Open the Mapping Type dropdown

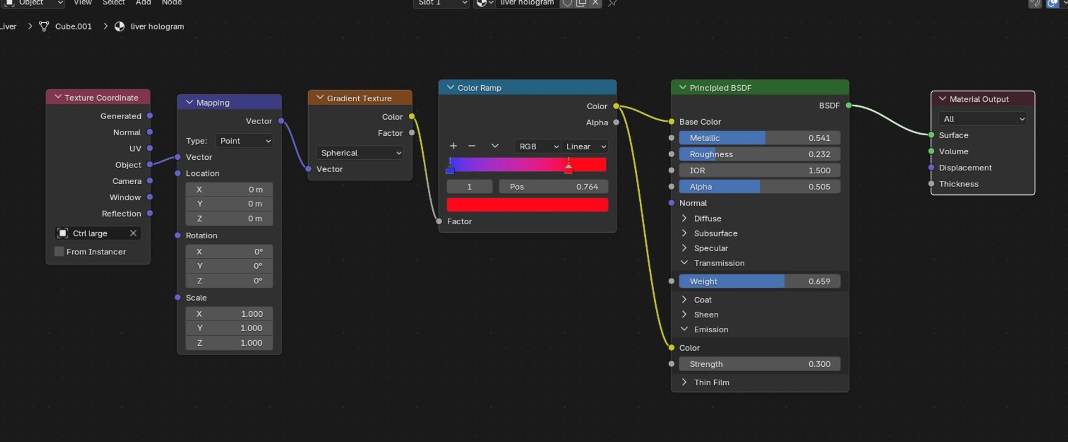pos(244,141)
